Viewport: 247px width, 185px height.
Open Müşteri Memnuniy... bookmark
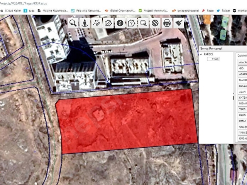(153, 11)
